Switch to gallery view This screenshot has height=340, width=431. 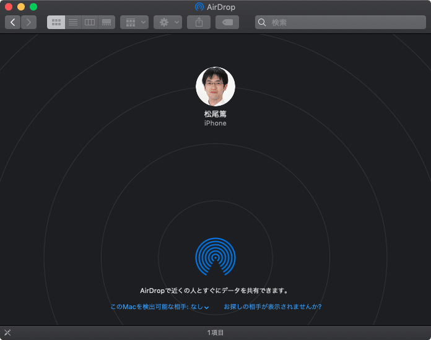(107, 22)
